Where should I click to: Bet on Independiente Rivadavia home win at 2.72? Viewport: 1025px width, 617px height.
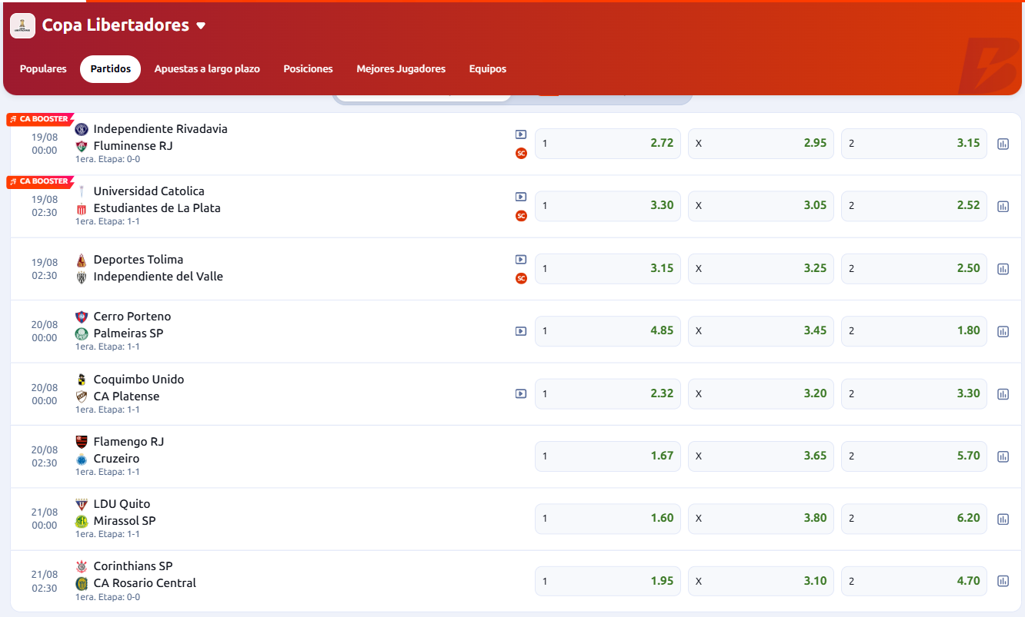click(608, 144)
